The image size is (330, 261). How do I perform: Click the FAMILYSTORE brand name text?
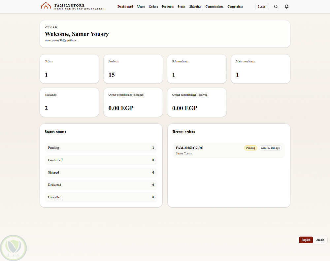(69, 5)
